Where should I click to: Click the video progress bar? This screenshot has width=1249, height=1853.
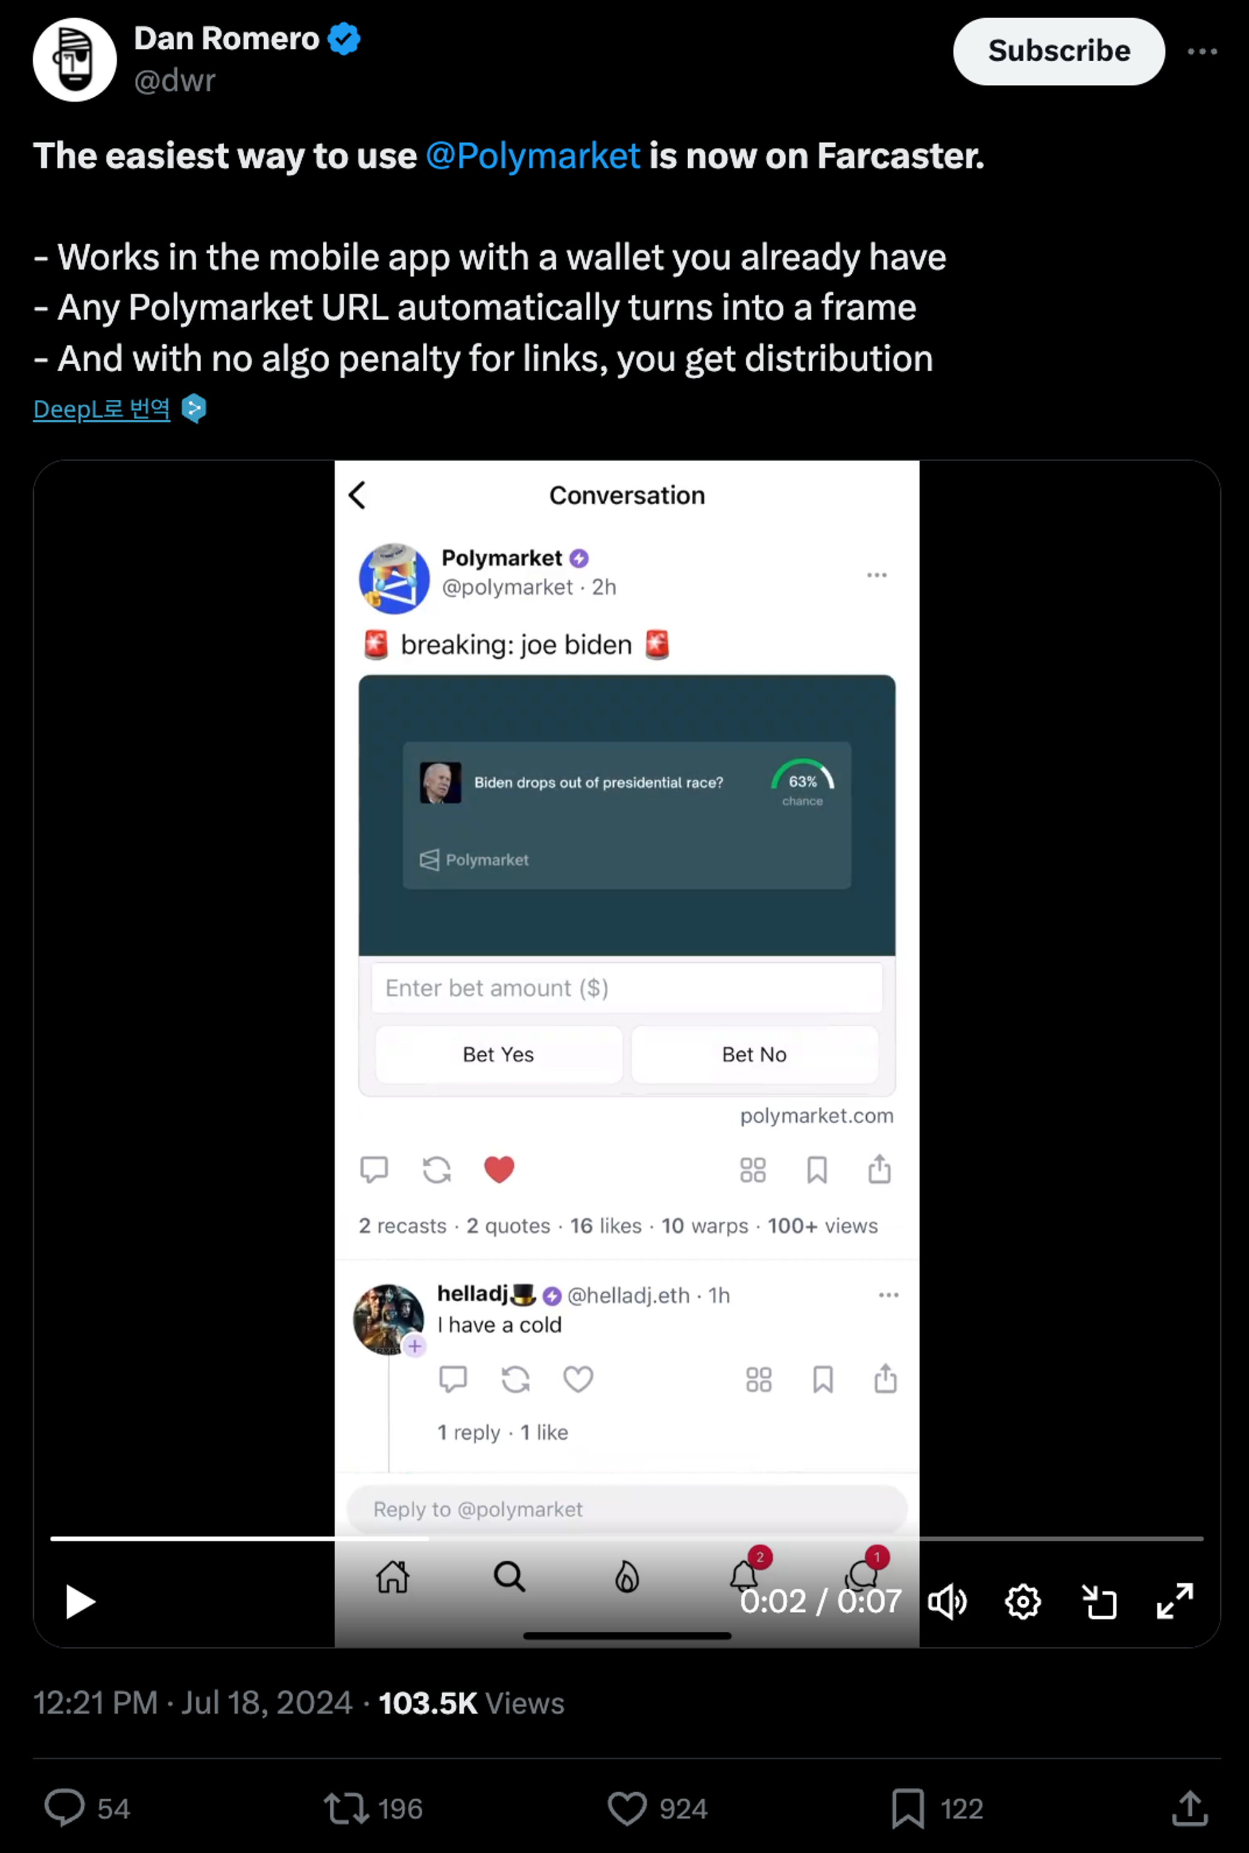tap(626, 1538)
